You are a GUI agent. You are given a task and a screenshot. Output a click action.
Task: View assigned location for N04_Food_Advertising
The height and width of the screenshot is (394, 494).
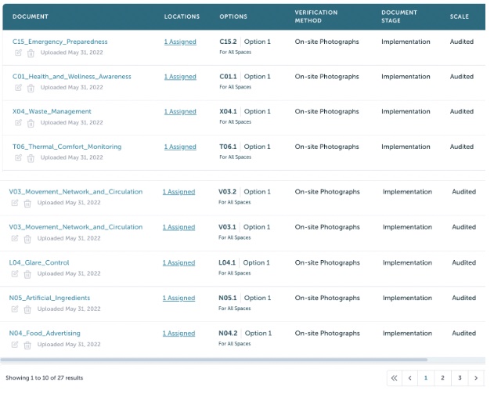tap(179, 333)
